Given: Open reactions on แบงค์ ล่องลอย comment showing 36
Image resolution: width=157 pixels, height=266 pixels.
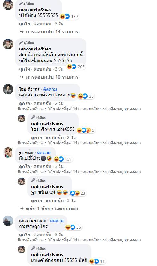Looking at the screenshot, I should (73, 227).
